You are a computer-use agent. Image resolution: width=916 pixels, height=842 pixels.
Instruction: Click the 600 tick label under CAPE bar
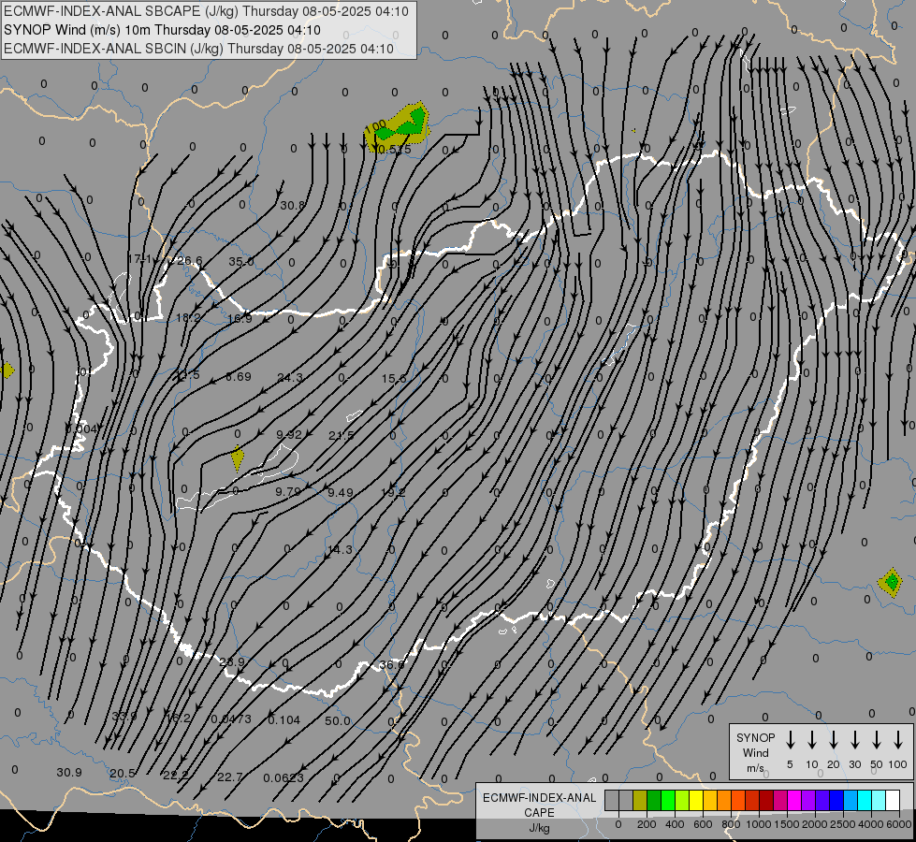(x=703, y=824)
